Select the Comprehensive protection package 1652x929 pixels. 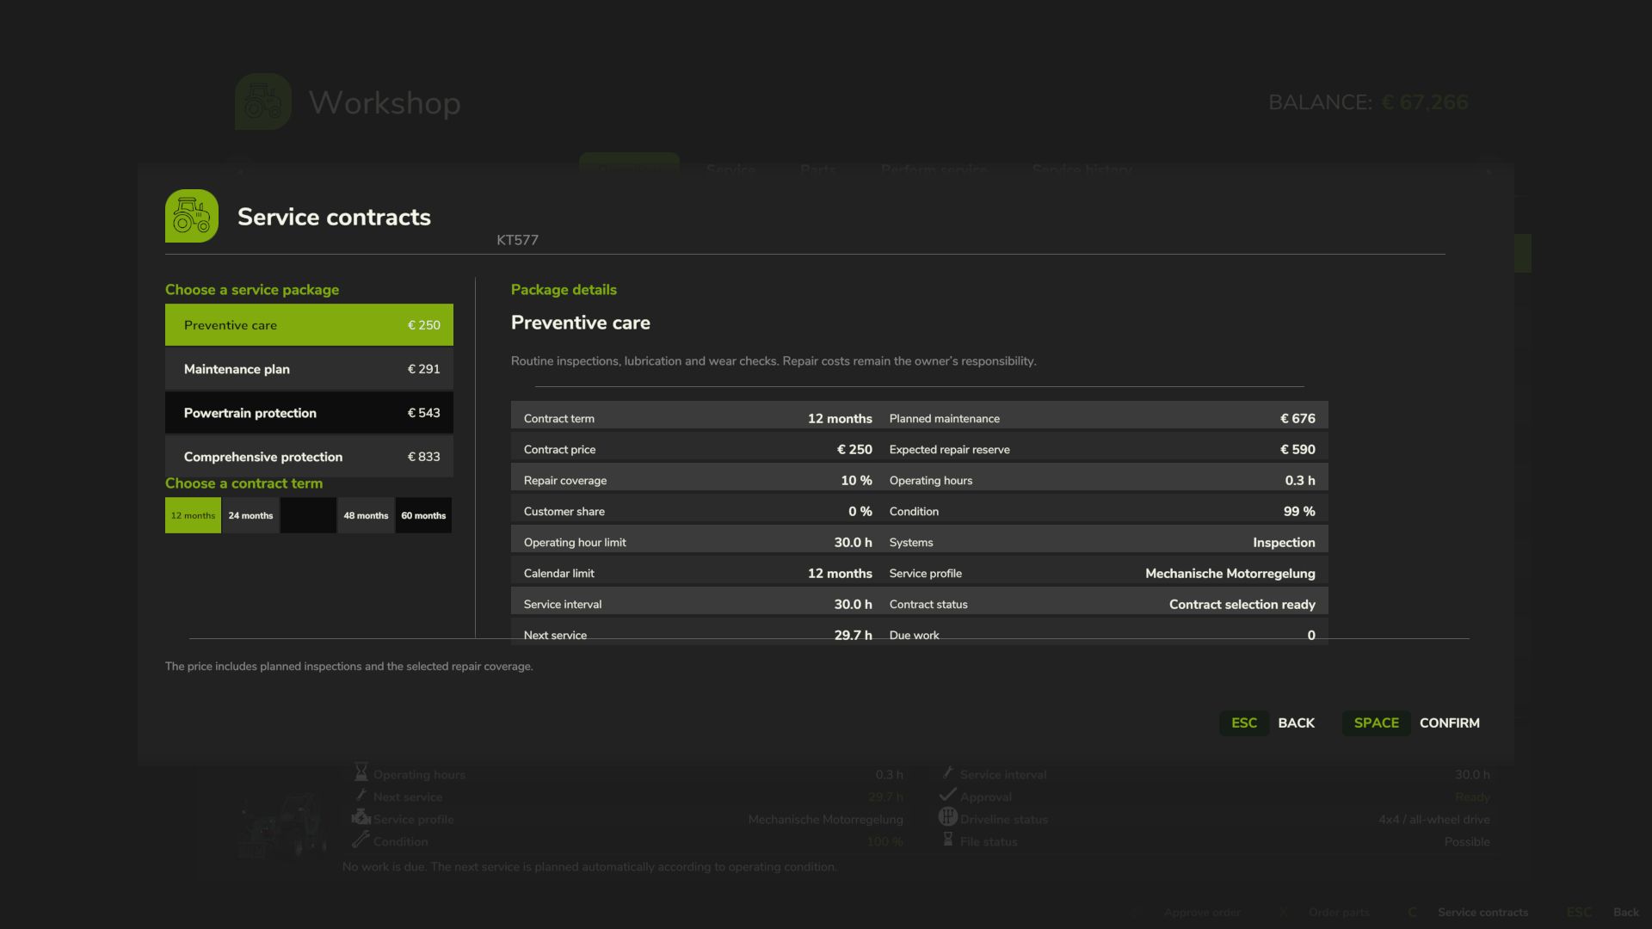[x=309, y=457]
